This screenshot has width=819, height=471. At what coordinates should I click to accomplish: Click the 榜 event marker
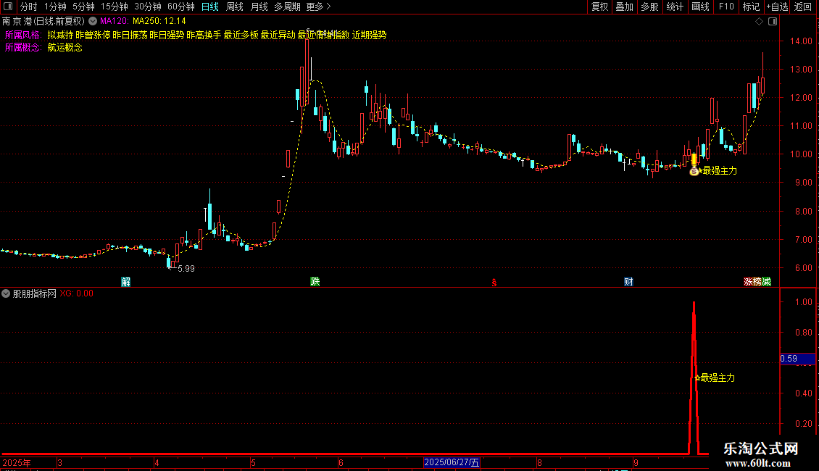point(757,282)
